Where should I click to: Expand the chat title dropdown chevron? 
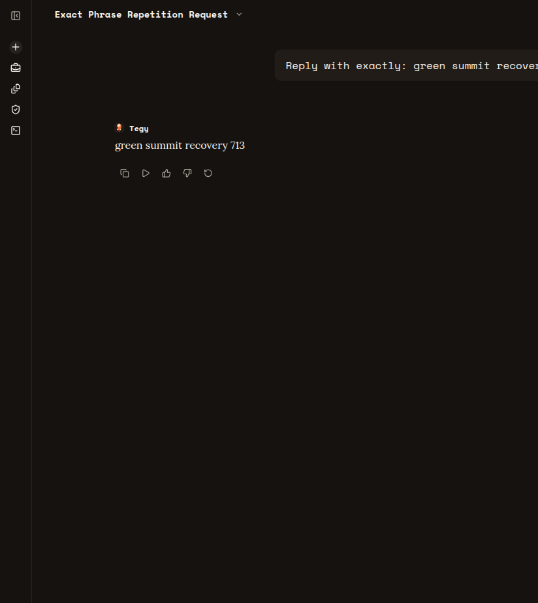[x=239, y=14]
